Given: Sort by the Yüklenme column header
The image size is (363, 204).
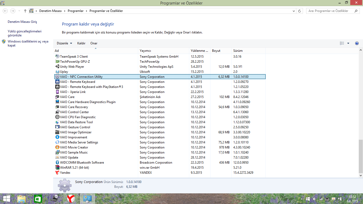Looking at the screenshot, I should [x=200, y=51].
